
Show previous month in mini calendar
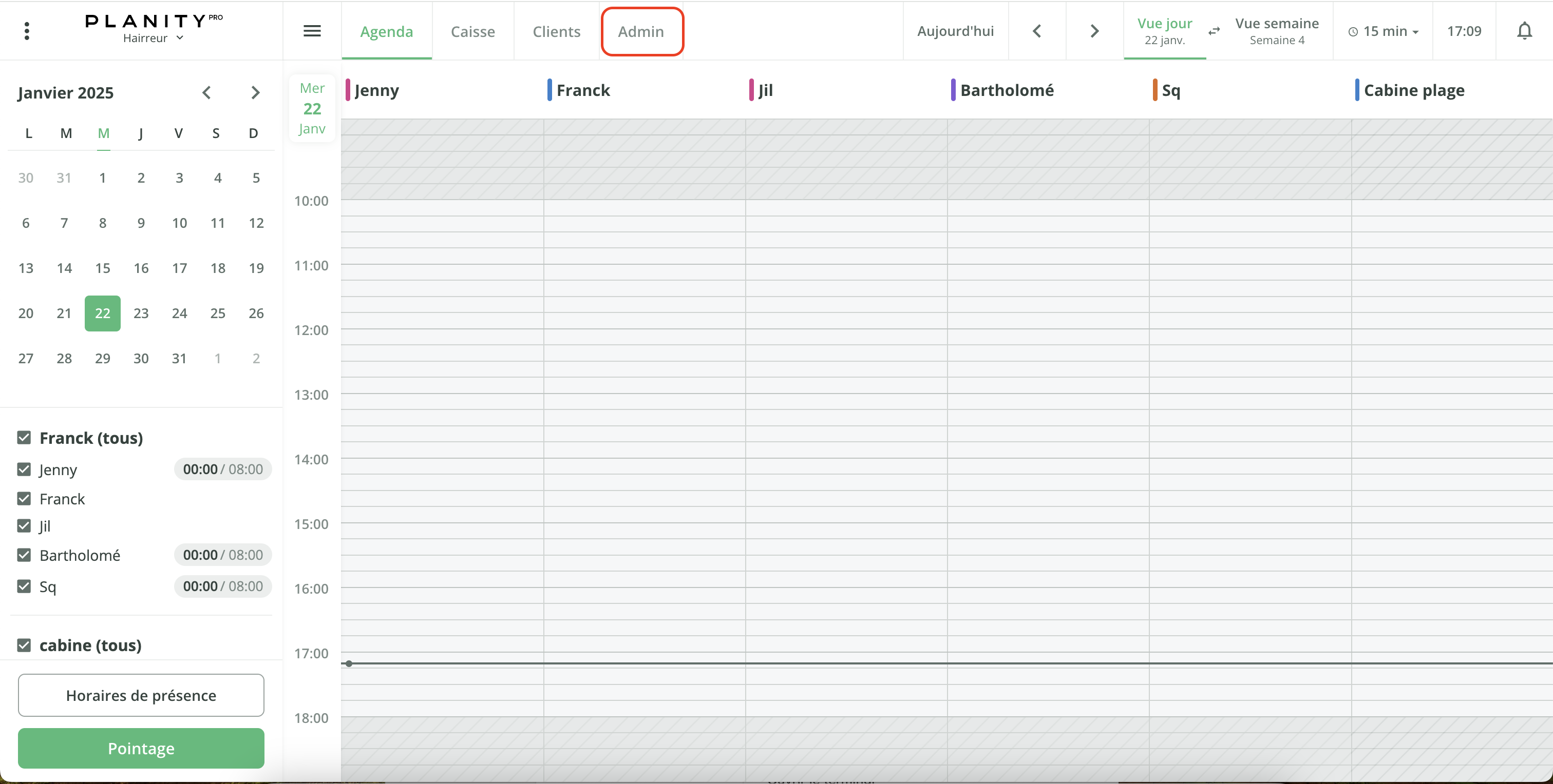[206, 93]
